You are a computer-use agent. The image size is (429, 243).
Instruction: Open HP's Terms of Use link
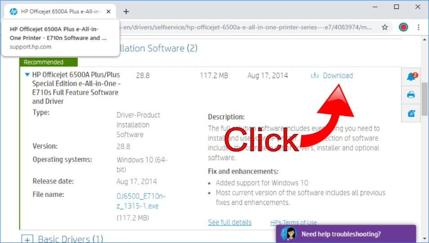click(293, 222)
